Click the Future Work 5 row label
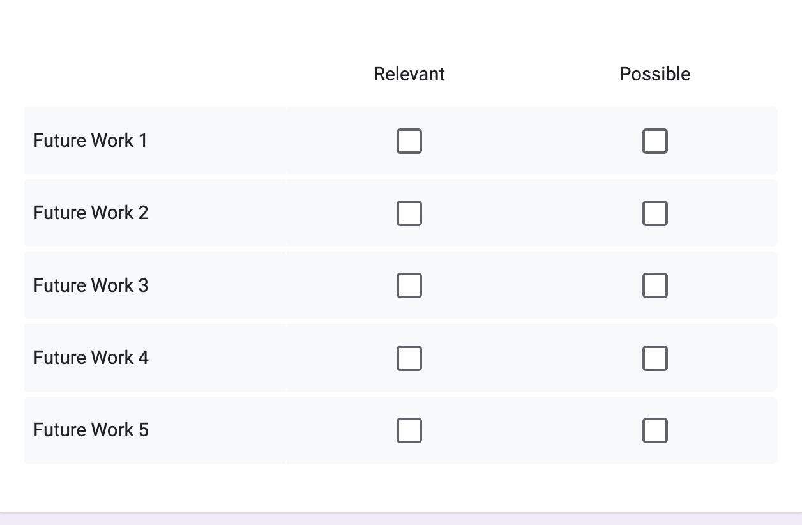Screen dimensions: 802x525 point(91,430)
